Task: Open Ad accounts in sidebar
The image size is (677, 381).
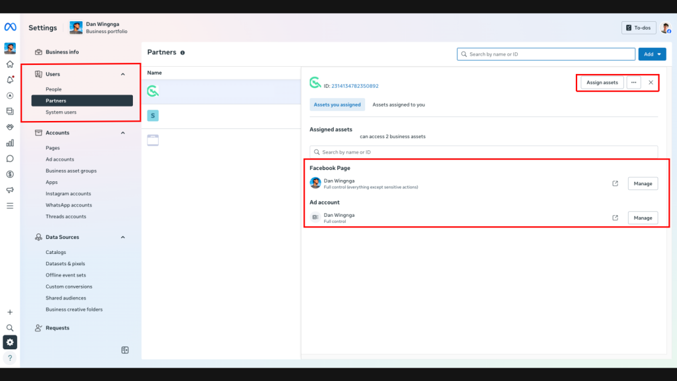Action: pos(60,159)
